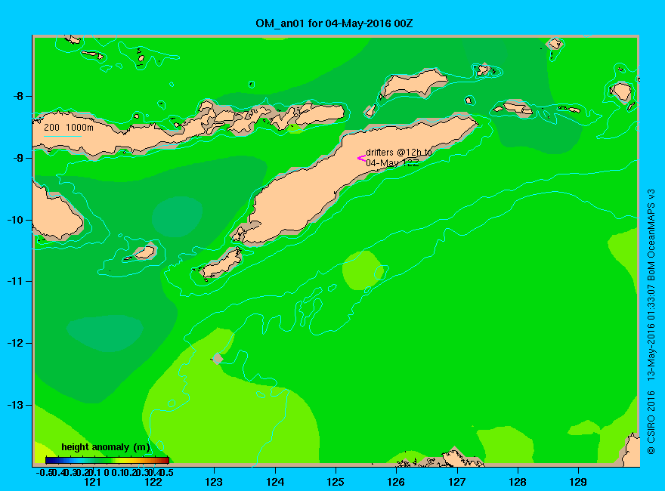Click the -12 latitude axis label
The image size is (665, 491).
pos(16,343)
